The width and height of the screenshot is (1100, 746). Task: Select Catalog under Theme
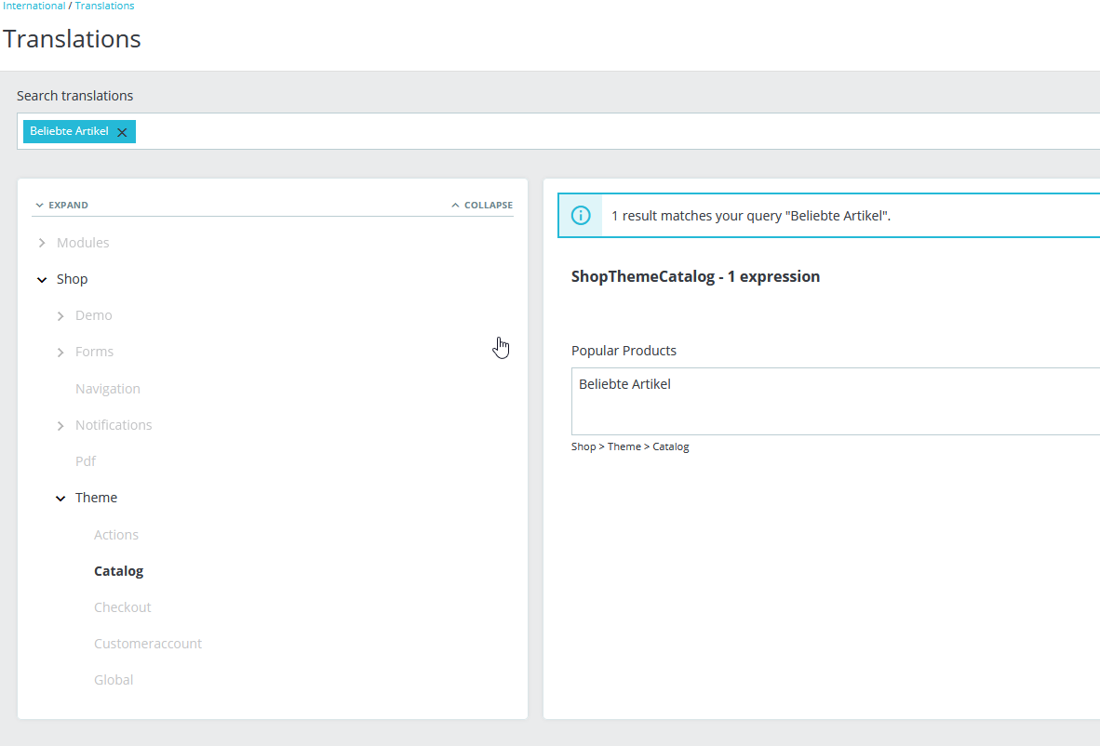pos(118,571)
